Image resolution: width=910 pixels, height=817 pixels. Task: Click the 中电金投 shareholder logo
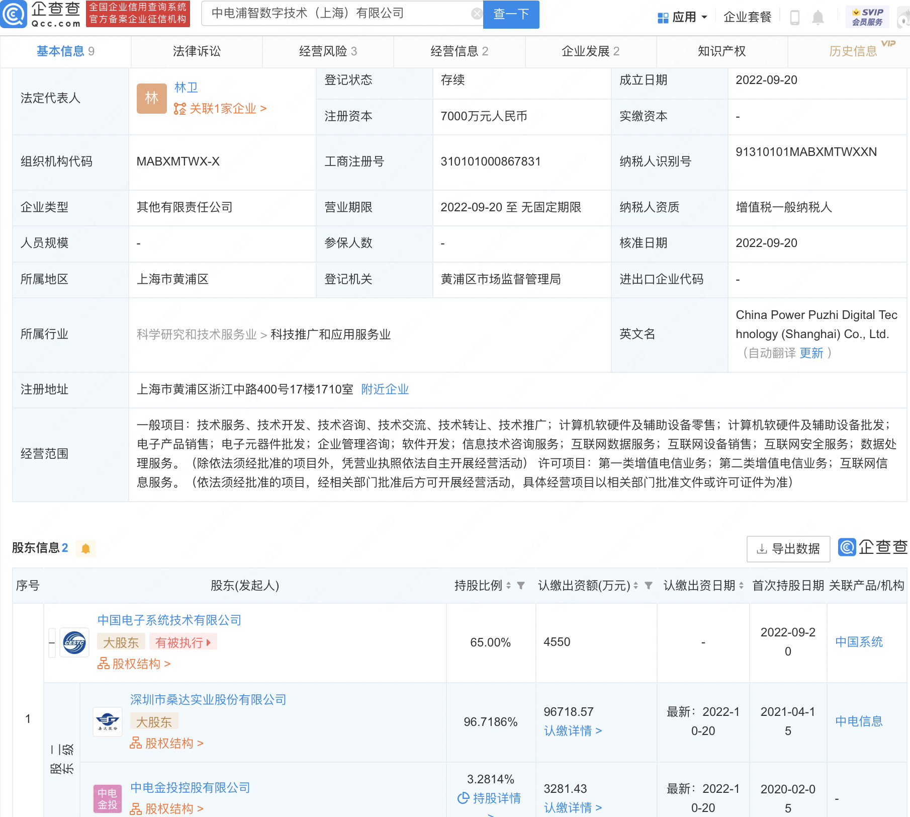tap(108, 798)
